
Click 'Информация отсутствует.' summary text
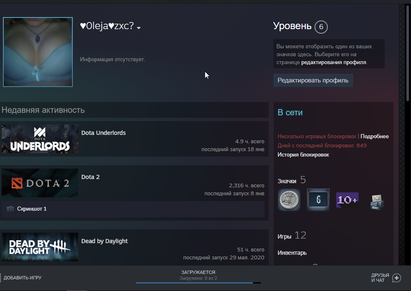point(112,60)
